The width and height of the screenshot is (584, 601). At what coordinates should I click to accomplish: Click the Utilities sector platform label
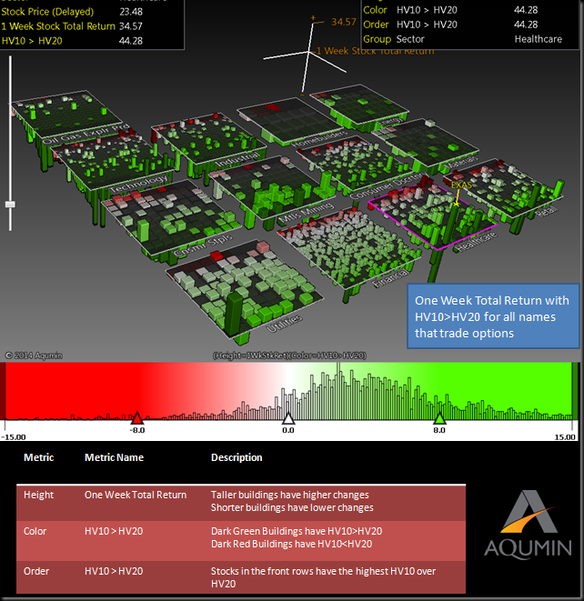(284, 324)
